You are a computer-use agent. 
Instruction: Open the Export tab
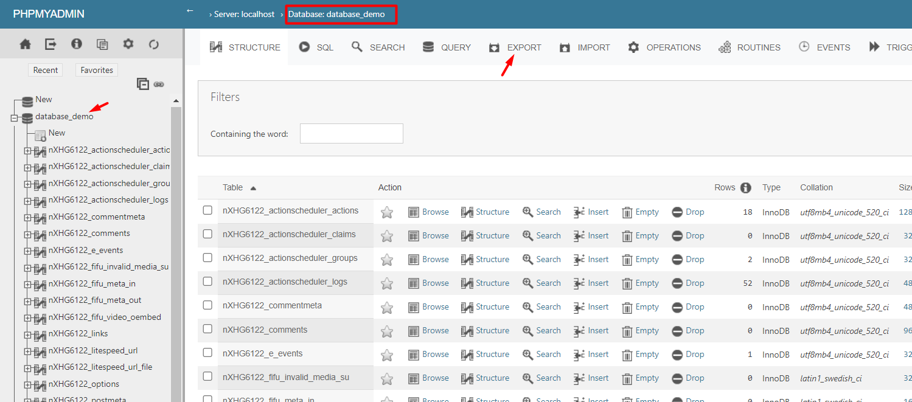(x=515, y=47)
